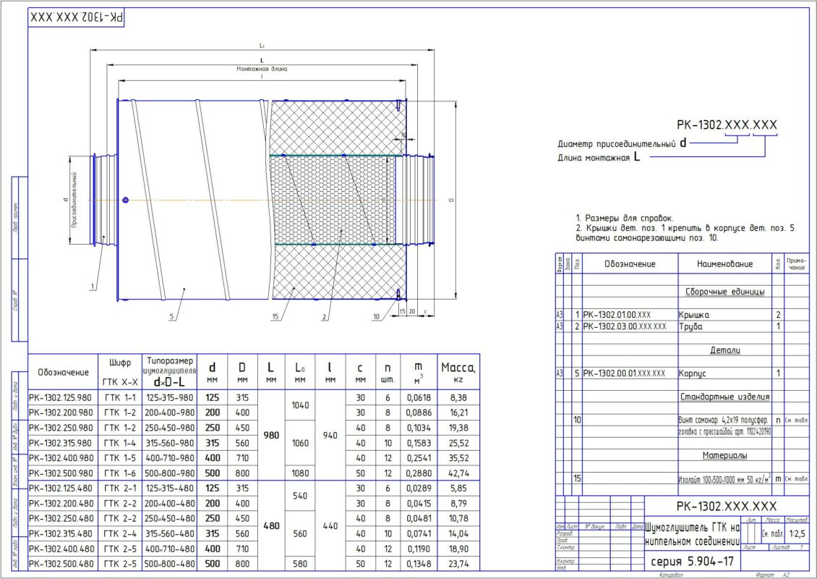Click the designation "РК-1302.400.980"
Screen dimensions: 817x579
(x=61, y=458)
